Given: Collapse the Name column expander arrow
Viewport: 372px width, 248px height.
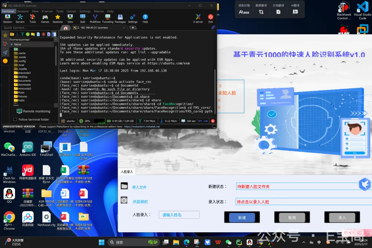Looking at the screenshot, I should click(x=12, y=44).
